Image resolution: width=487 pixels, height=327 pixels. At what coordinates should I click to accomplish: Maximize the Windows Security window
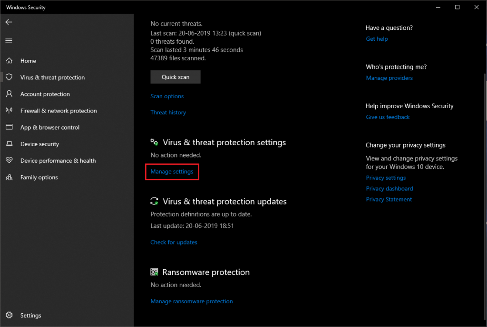tap(457, 7)
